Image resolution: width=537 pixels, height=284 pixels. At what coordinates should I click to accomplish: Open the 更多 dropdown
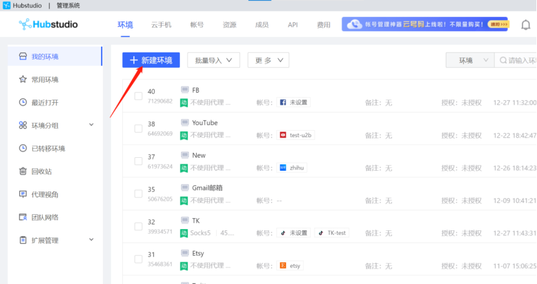coord(268,60)
